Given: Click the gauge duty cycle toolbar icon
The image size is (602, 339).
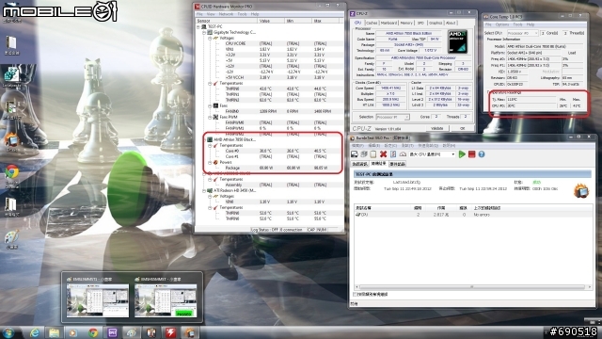Looking at the screenshot, I should [x=403, y=154].
